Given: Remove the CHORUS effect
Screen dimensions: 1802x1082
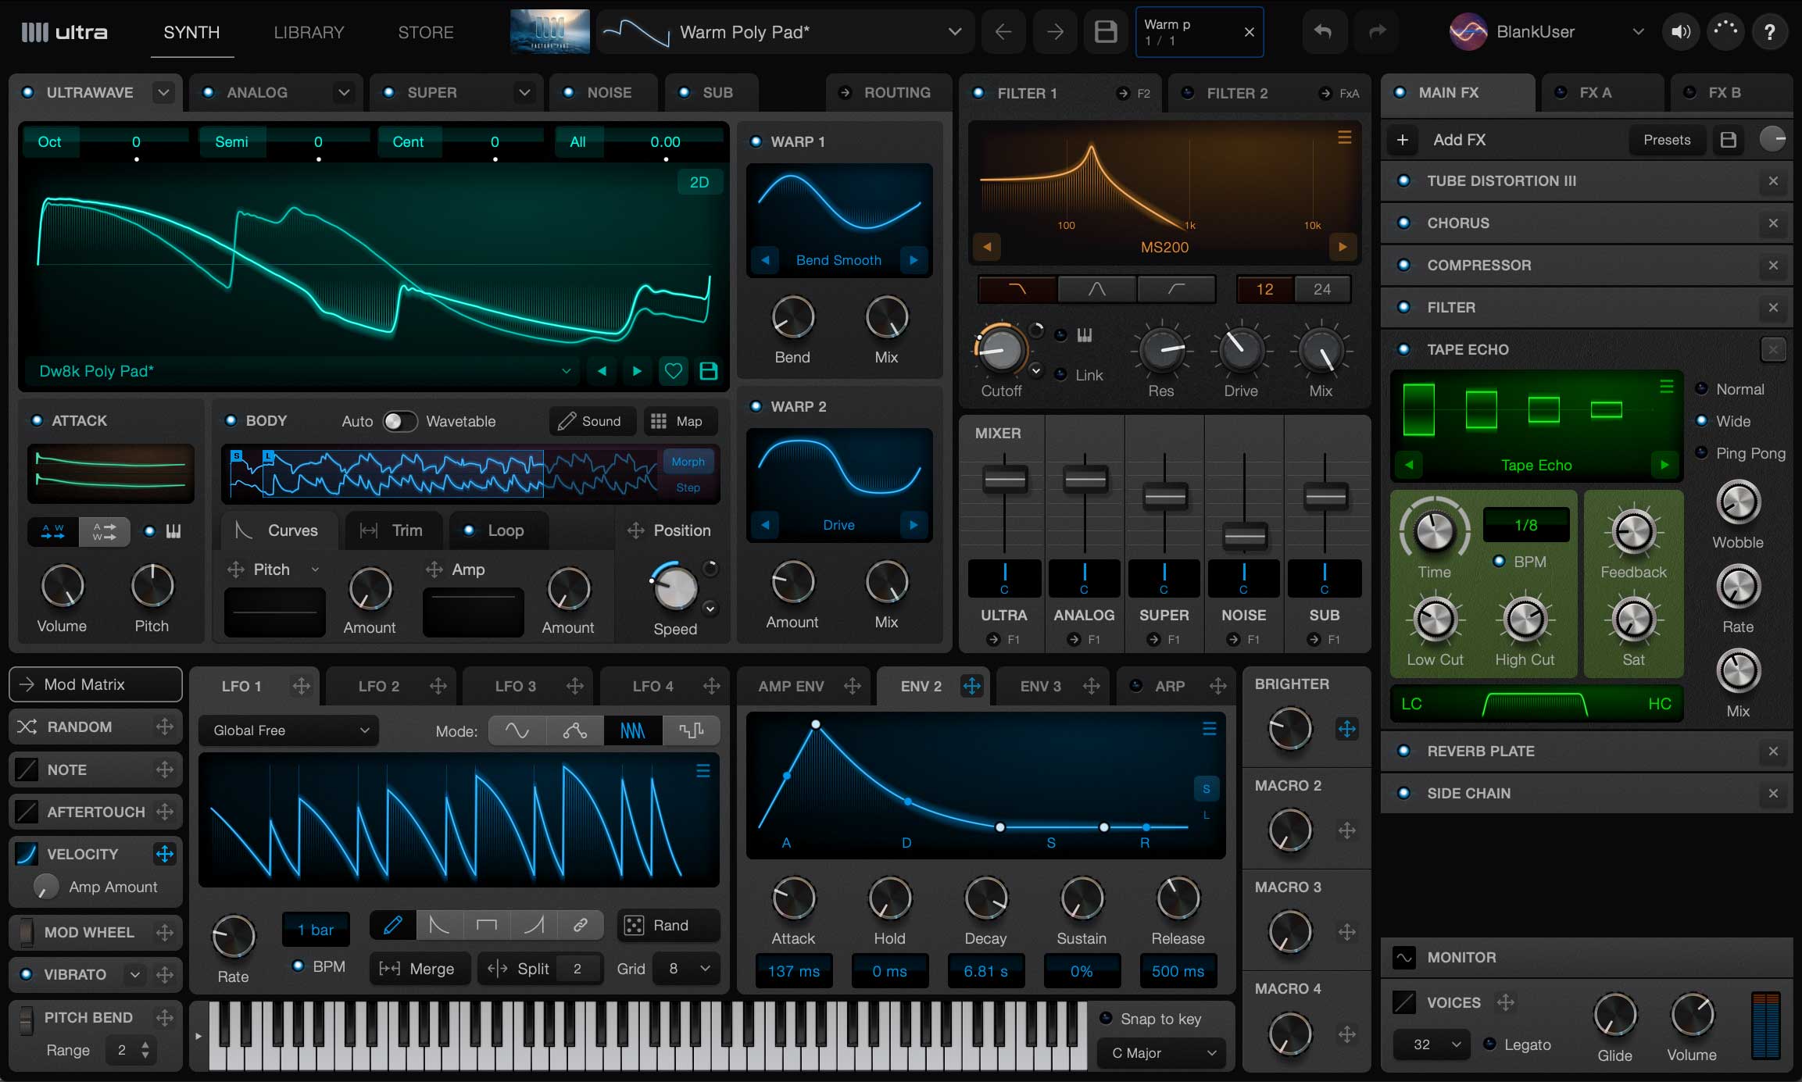Looking at the screenshot, I should click(1774, 223).
